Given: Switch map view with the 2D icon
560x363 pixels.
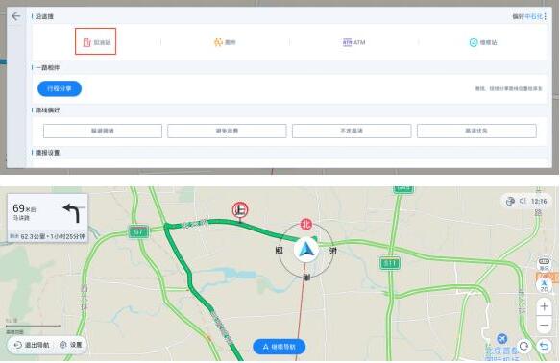Looking at the screenshot, I should pos(544,285).
